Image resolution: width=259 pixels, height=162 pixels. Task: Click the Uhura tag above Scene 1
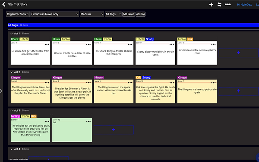coord(15,39)
